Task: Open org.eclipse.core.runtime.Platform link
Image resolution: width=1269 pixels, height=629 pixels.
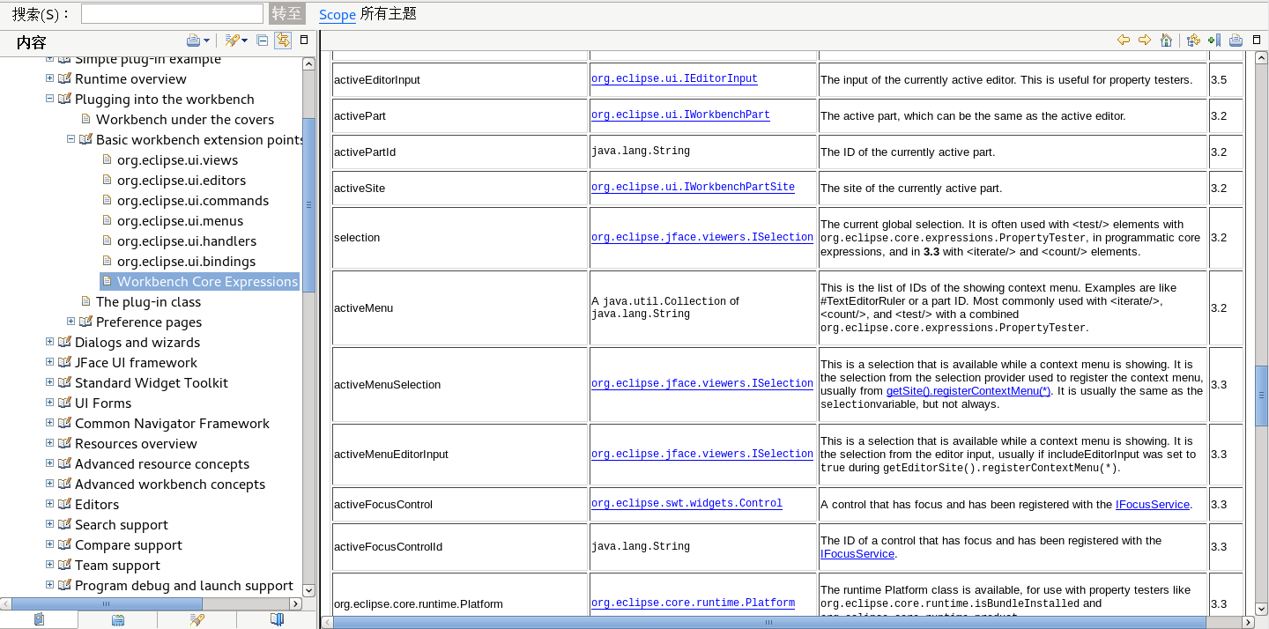Action: (693, 603)
